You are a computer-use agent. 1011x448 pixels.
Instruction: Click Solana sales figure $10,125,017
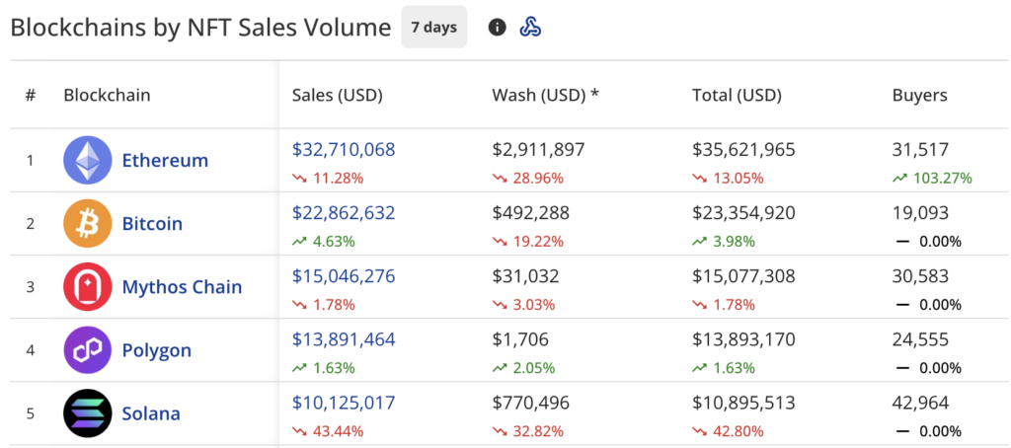(x=344, y=403)
